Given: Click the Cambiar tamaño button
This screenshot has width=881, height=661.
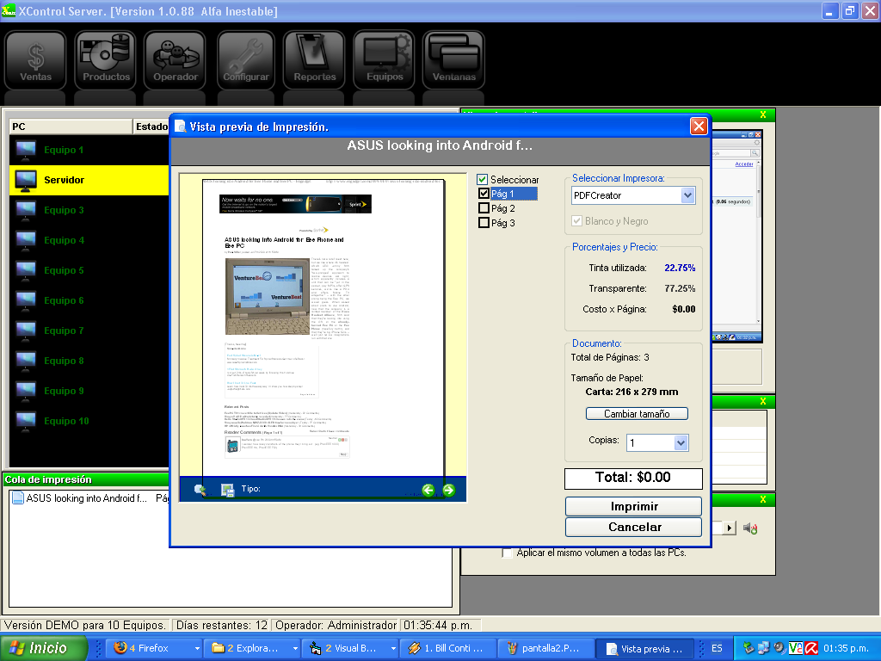Looking at the screenshot, I should tap(637, 414).
